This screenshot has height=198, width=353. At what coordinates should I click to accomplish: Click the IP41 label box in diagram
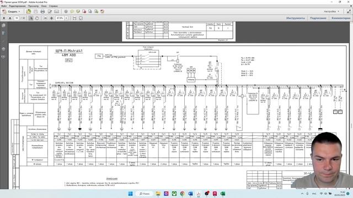pyautogui.click(x=68, y=60)
